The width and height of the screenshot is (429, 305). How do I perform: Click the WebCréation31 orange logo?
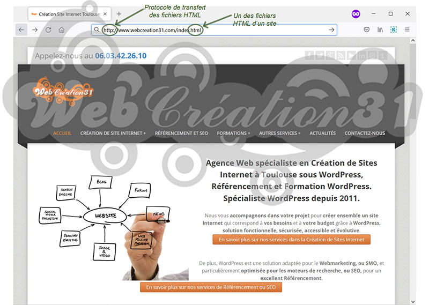pos(63,91)
